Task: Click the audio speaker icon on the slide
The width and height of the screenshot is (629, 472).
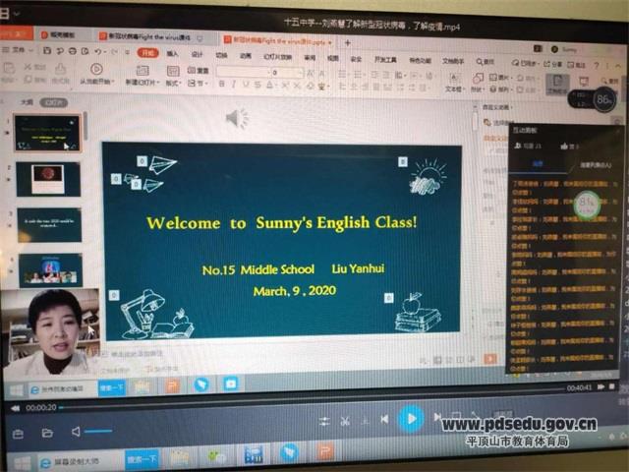Action: [x=237, y=119]
